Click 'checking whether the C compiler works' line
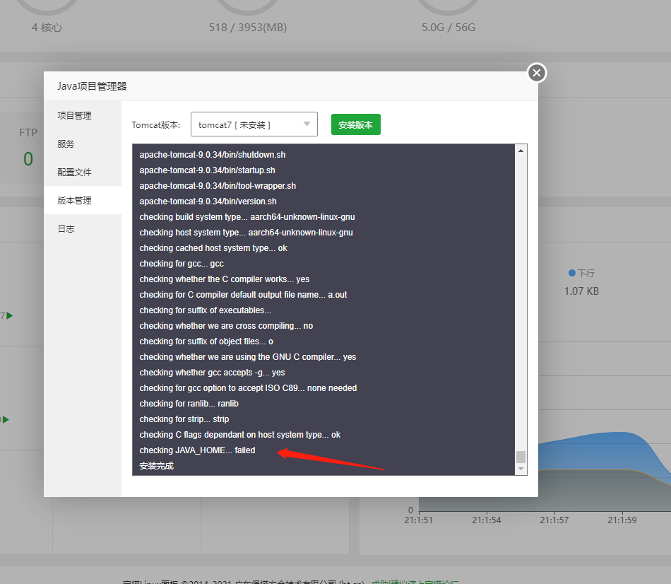Viewport: 671px width, 584px height. point(224,279)
